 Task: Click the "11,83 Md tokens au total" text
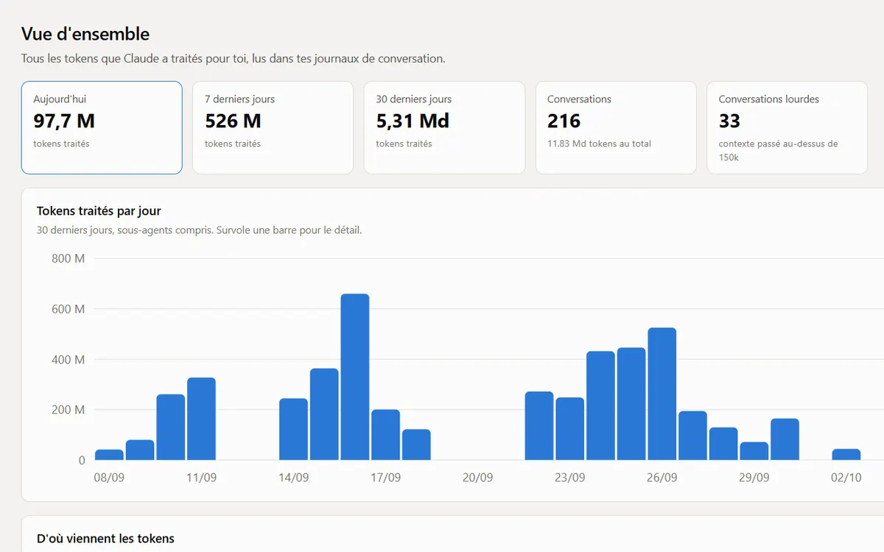599,144
